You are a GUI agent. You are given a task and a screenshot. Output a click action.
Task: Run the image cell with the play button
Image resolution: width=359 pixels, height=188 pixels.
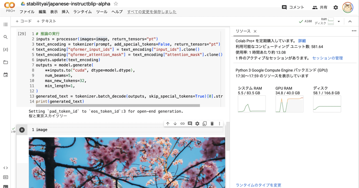(x=22, y=130)
